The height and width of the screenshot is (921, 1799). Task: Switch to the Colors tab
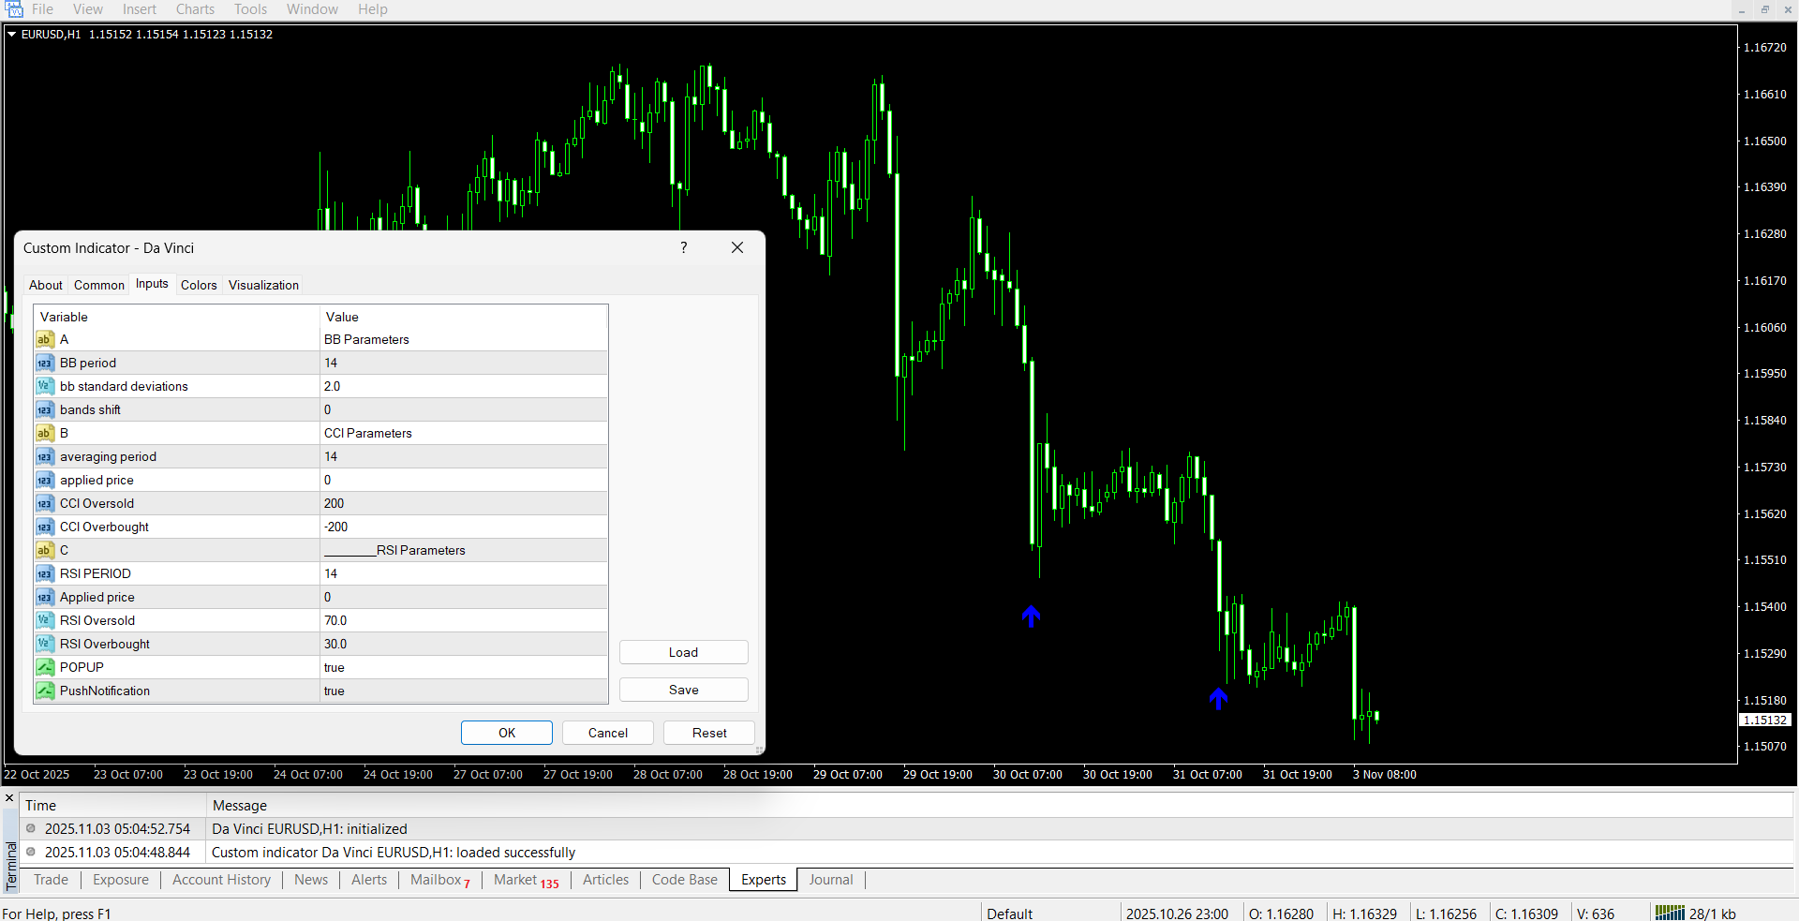199,285
